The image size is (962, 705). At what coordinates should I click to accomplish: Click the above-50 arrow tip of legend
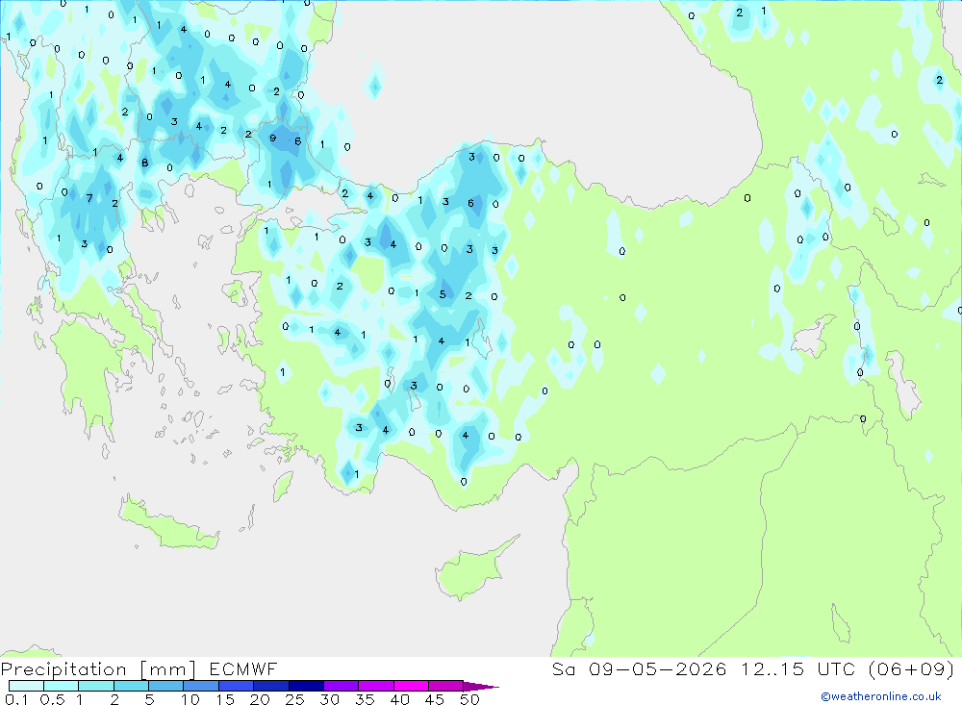(x=481, y=687)
